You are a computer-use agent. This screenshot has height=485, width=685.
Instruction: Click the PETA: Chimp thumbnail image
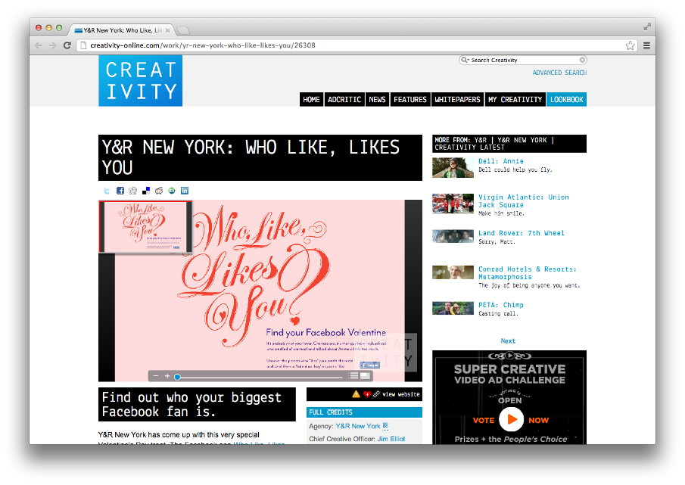(453, 308)
